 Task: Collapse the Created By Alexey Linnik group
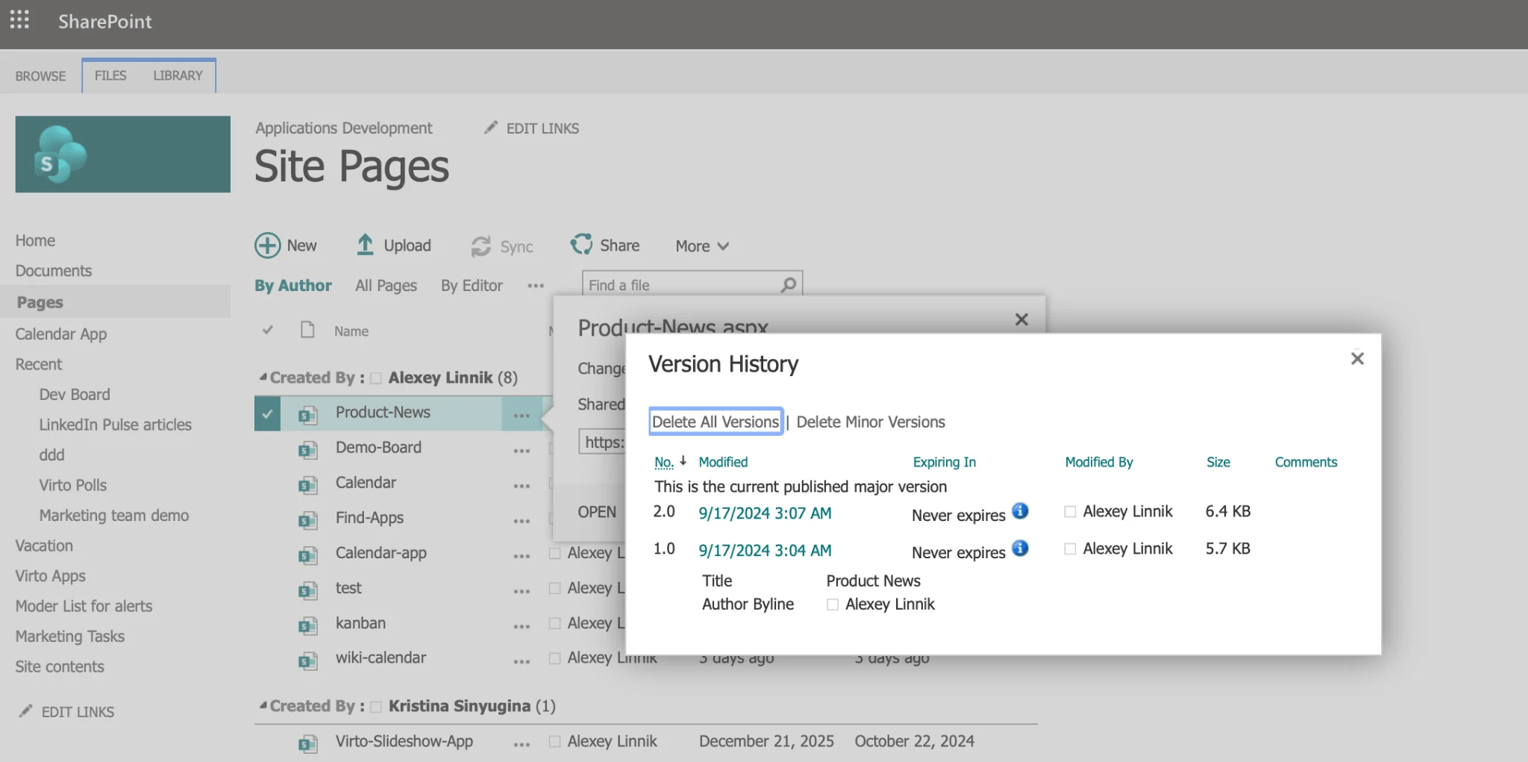tap(263, 377)
